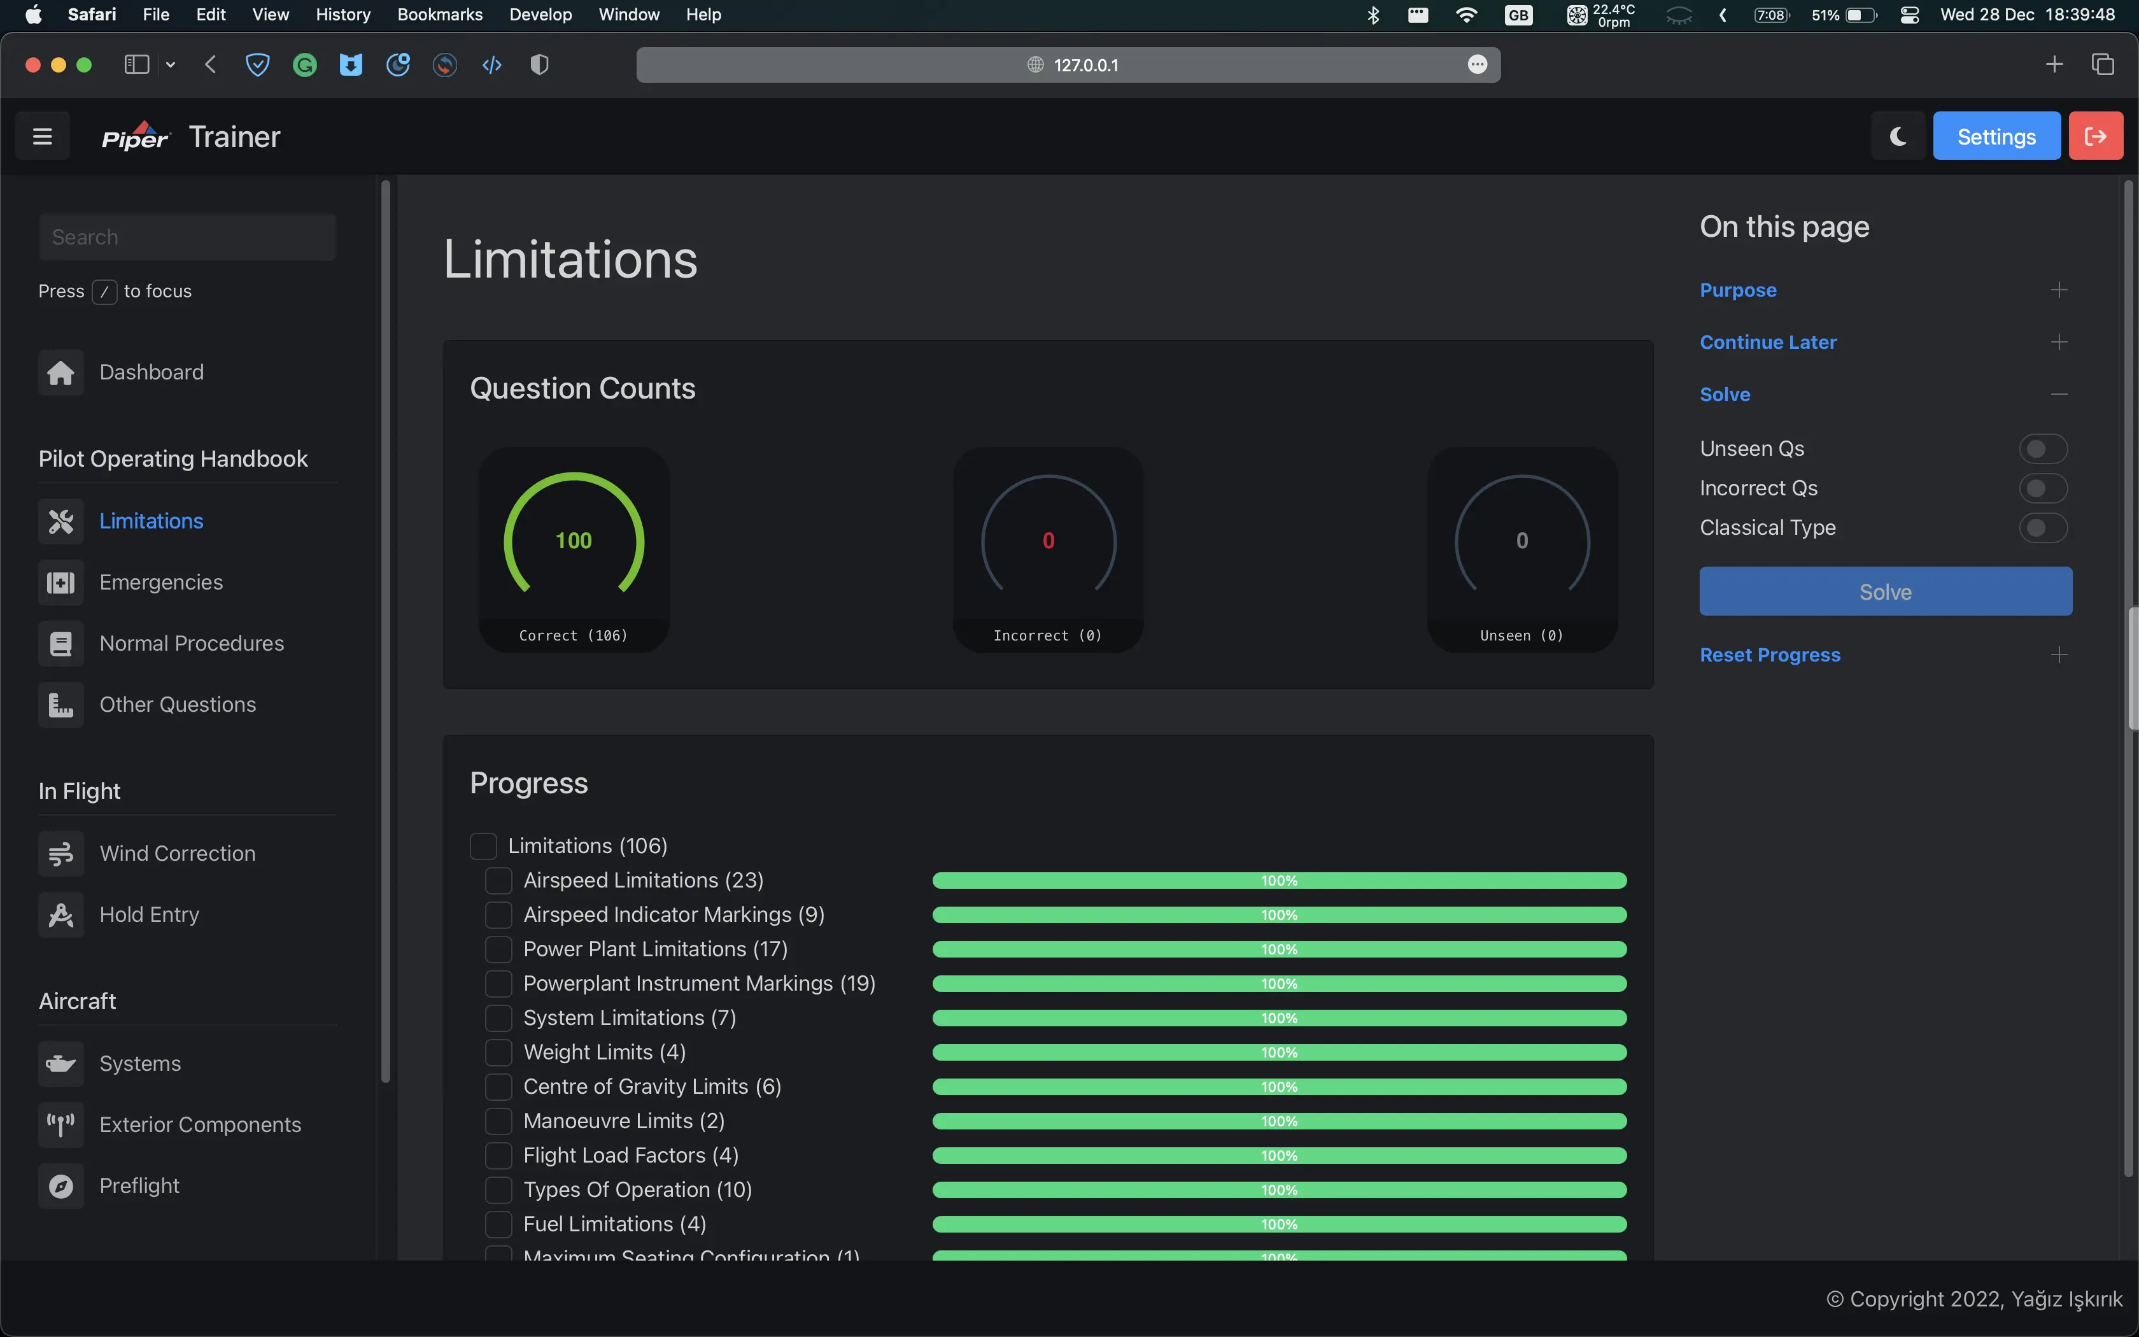Image resolution: width=2139 pixels, height=1337 pixels.
Task: Click the Solve button
Action: [x=1886, y=591]
